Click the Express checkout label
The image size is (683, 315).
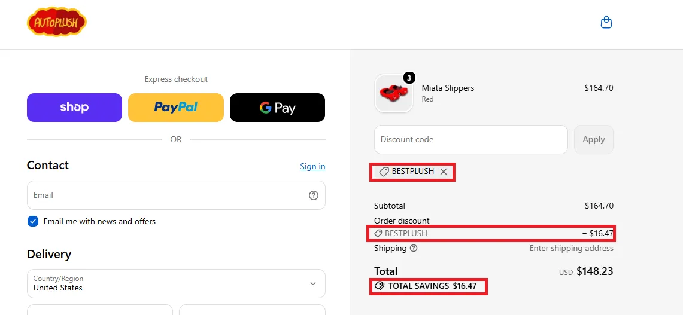pyautogui.click(x=176, y=79)
